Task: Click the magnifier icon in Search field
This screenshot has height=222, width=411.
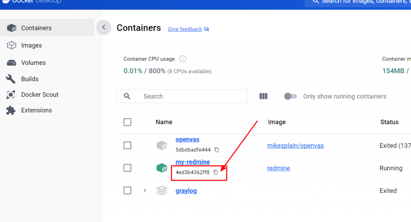Action: (127, 96)
